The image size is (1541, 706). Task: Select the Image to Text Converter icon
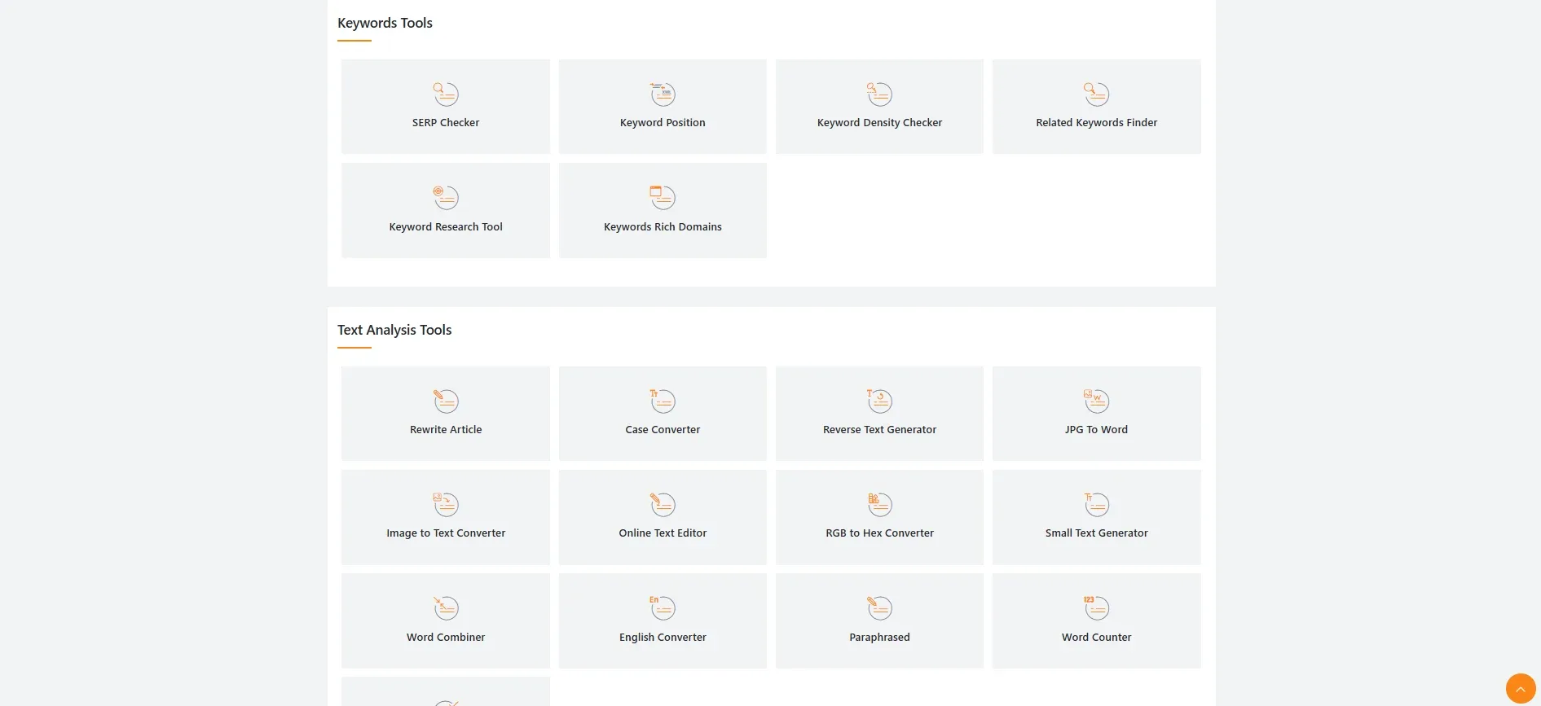point(446,504)
